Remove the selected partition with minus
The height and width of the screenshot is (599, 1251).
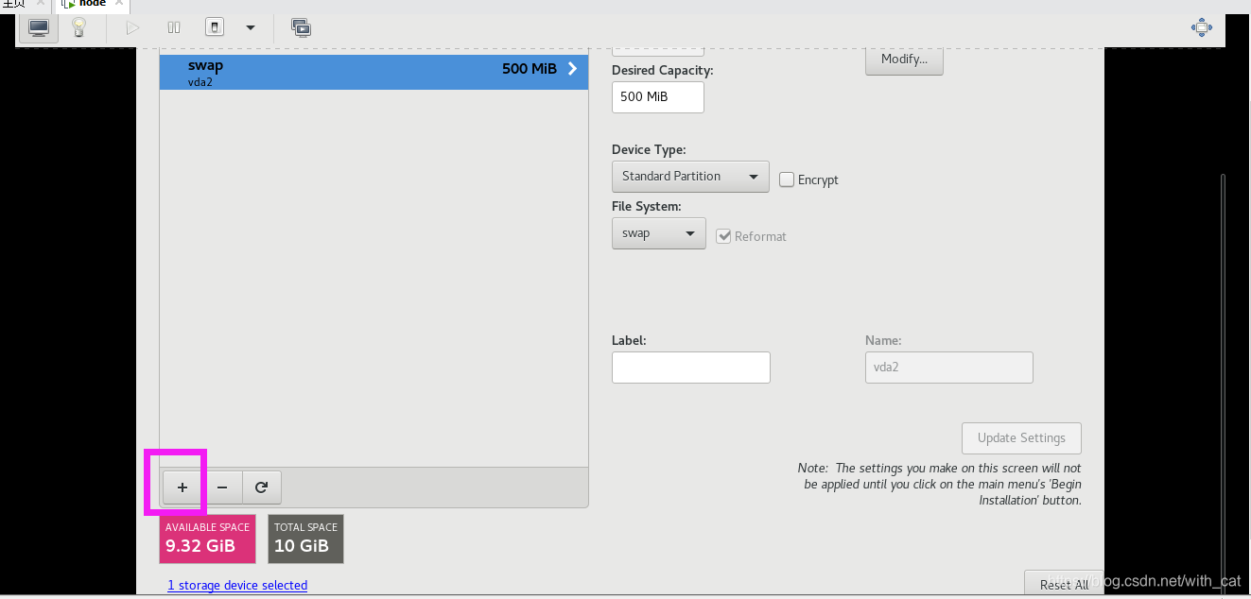222,488
